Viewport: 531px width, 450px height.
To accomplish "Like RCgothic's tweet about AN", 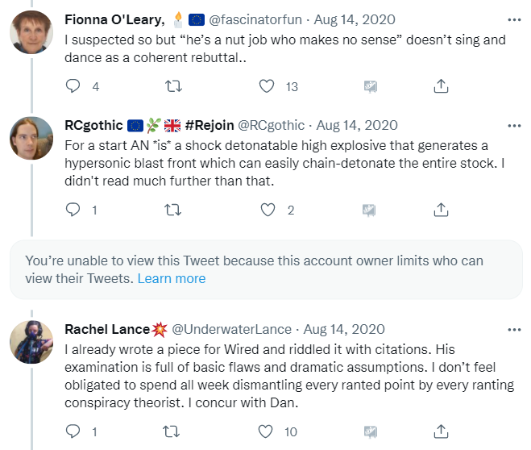I will point(268,210).
